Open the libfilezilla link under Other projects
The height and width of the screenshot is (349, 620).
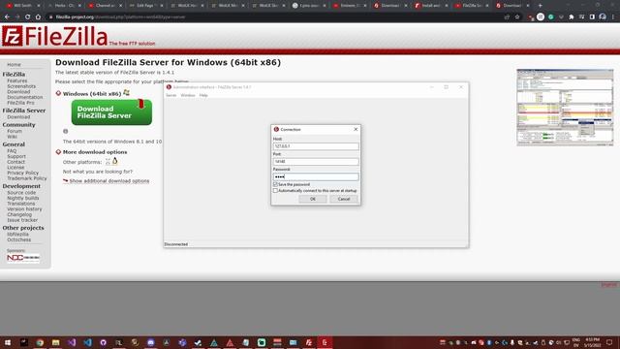(17, 235)
